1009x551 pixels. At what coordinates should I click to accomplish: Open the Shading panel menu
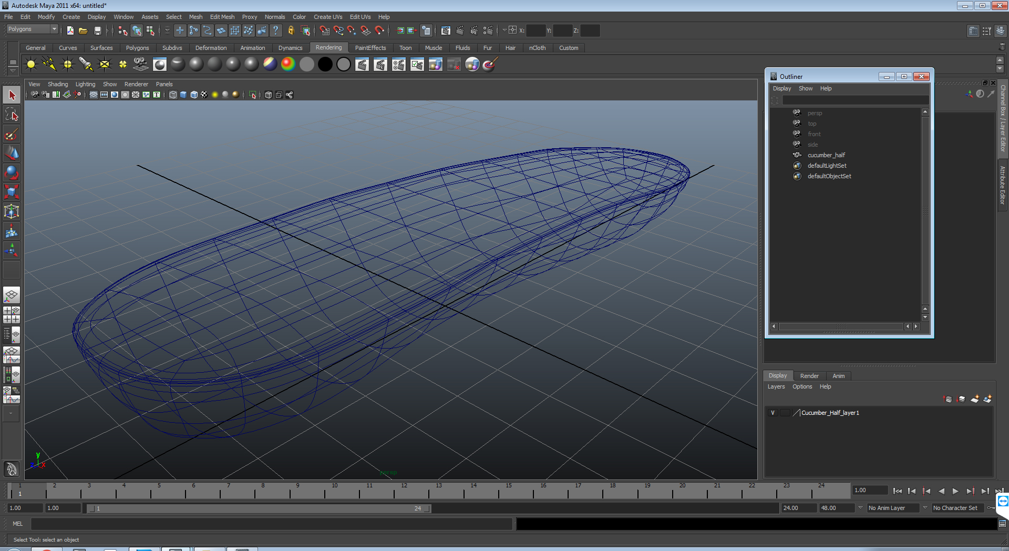pos(58,84)
